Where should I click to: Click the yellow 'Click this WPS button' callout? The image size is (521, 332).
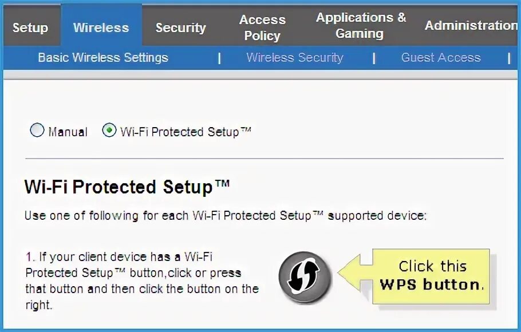click(432, 275)
